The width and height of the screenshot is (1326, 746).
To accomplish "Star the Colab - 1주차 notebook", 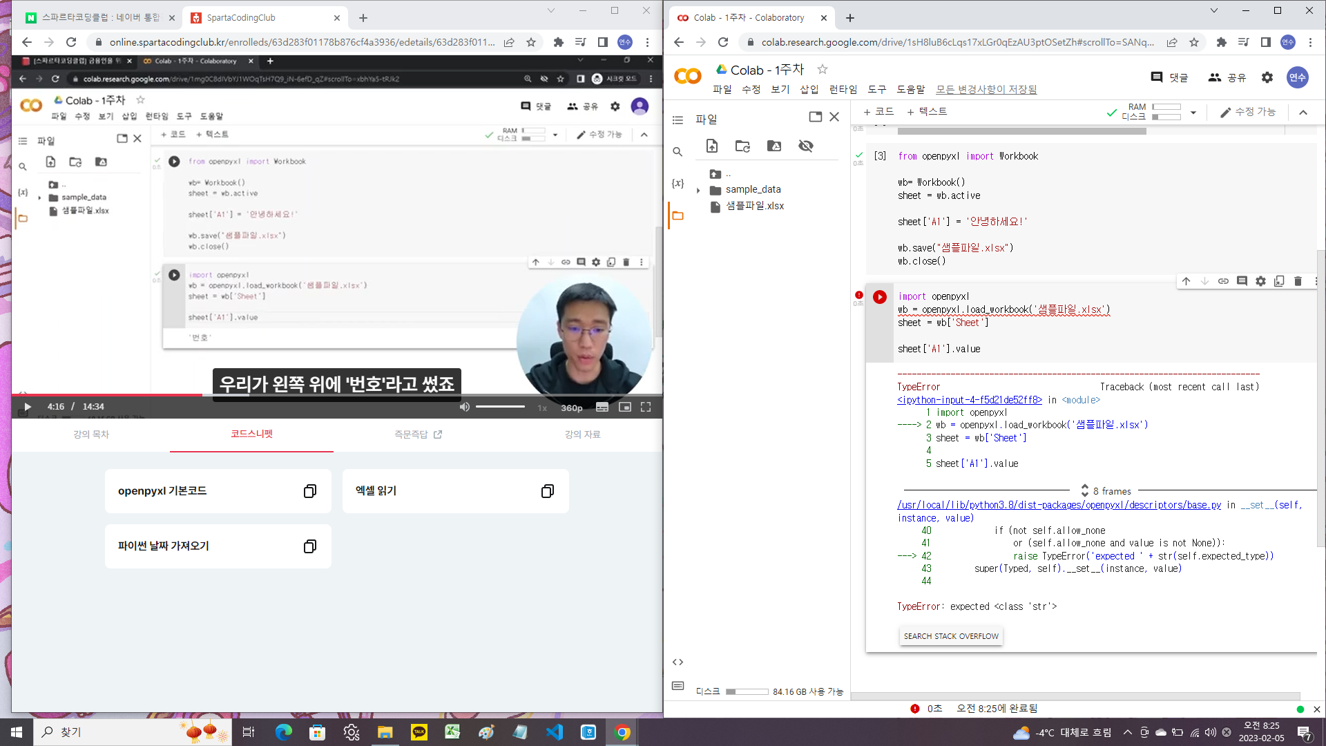I will pyautogui.click(x=822, y=69).
